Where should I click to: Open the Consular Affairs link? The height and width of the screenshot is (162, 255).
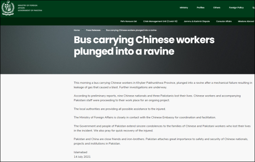click(224, 21)
